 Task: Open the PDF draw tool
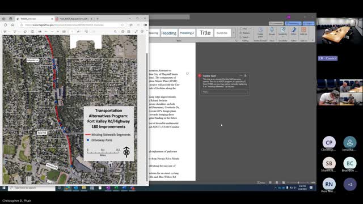click(5, 32)
